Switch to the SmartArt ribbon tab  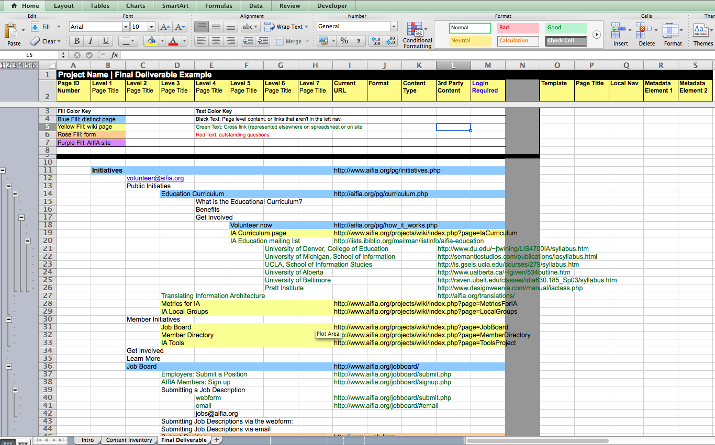click(x=175, y=6)
